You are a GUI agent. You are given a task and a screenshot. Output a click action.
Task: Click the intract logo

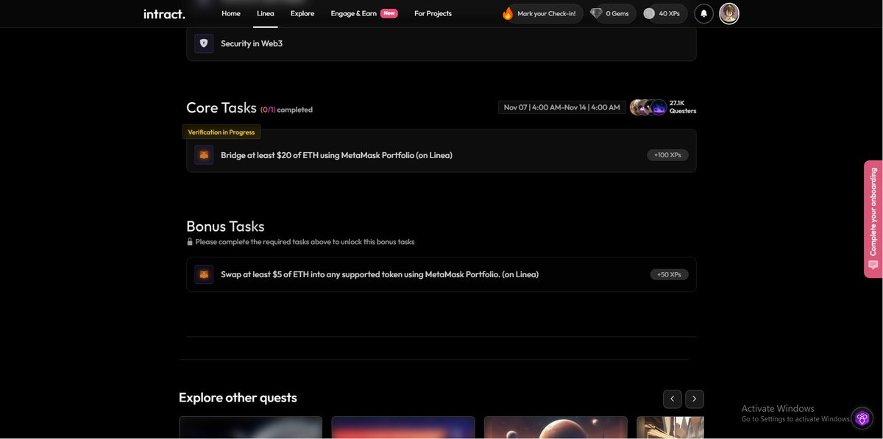pyautogui.click(x=164, y=13)
